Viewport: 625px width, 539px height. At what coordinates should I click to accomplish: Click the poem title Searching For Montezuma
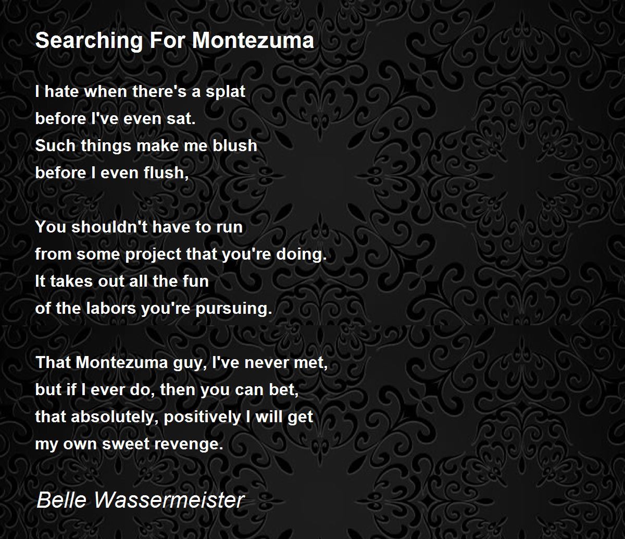[x=174, y=41]
